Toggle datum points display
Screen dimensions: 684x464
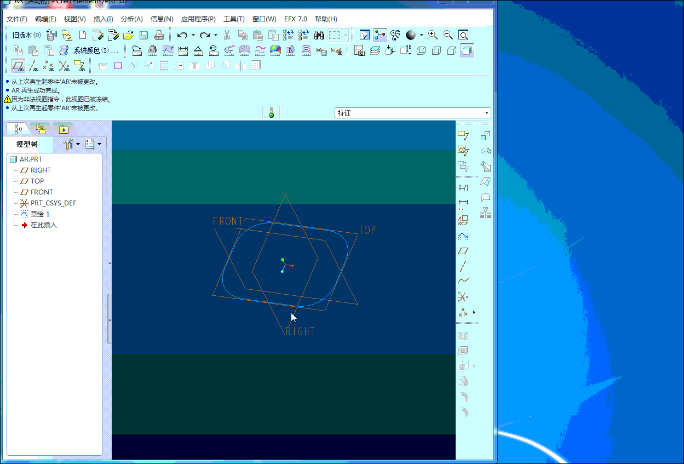(x=49, y=66)
